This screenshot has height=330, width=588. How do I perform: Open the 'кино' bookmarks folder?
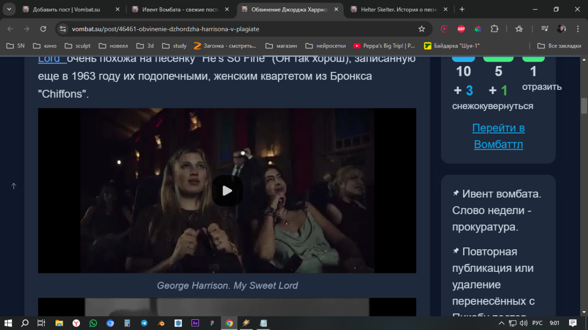click(45, 45)
